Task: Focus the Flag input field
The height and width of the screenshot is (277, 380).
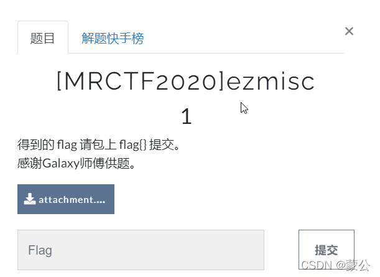Action: (141, 250)
